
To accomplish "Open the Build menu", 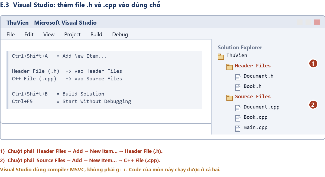I will [96, 34].
